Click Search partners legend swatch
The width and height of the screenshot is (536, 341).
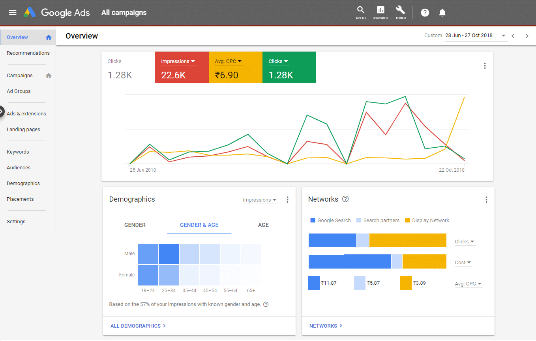coord(359,221)
